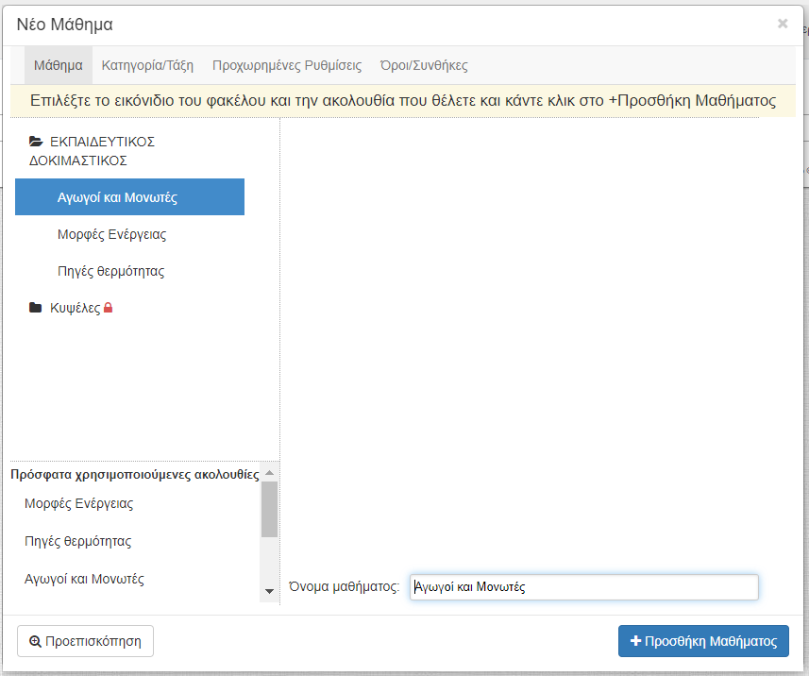The image size is (809, 676).
Task: Click the recent sequences scroll down arrow
Action: pyautogui.click(x=269, y=591)
